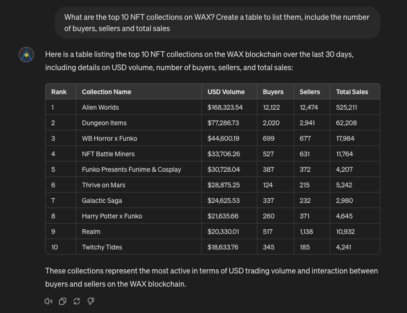
Task: Click the Read Aloud speaker icon
Action: coord(48,301)
